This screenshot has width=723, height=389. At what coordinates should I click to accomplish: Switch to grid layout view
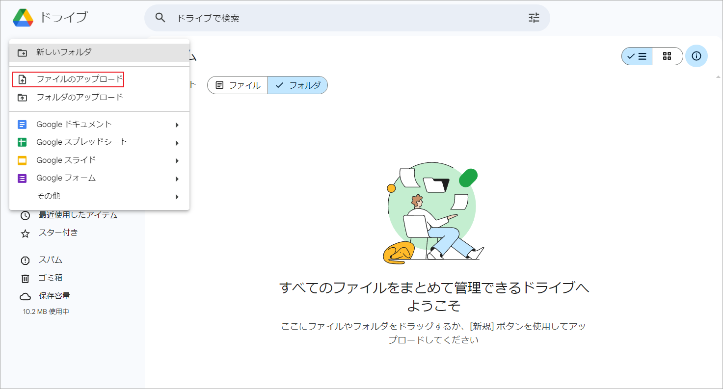[667, 56]
